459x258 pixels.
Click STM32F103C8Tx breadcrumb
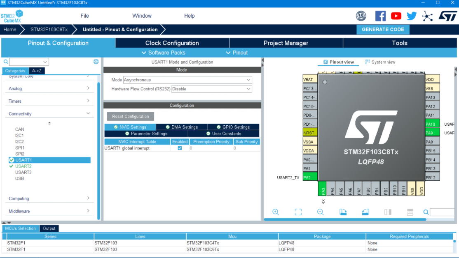tap(49, 30)
